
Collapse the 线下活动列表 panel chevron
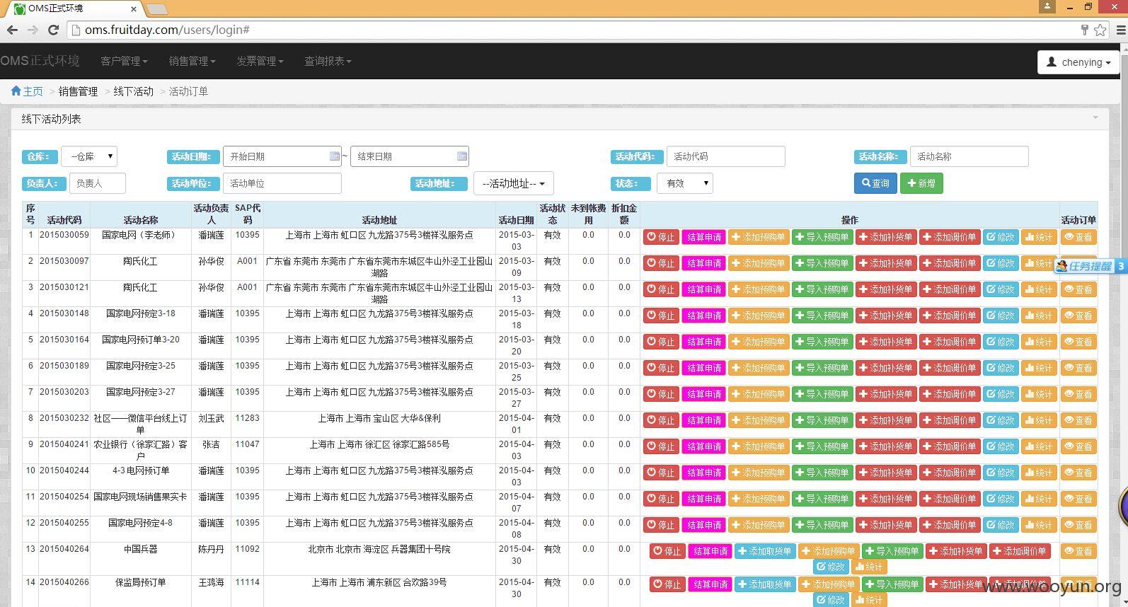tap(1095, 117)
